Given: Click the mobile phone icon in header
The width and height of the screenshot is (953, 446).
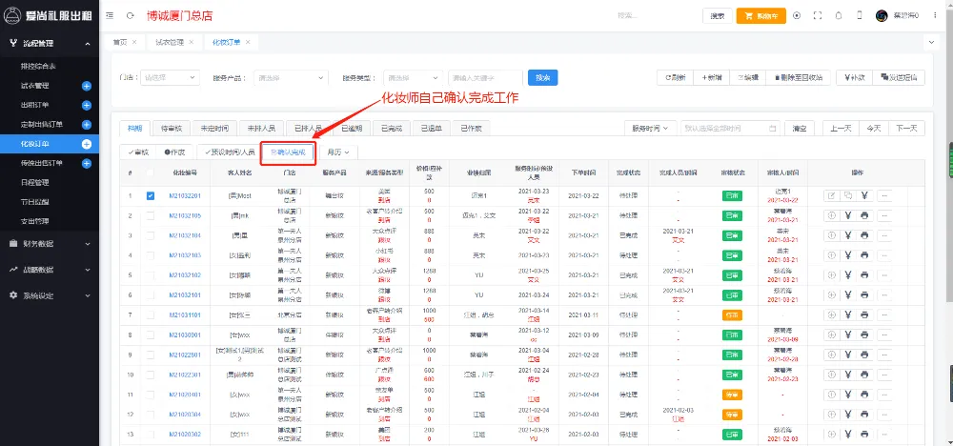Looking at the screenshot, I should (x=859, y=16).
